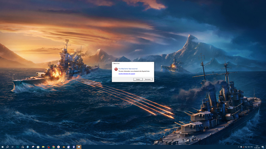Launch Photoshop from the taskbar
The width and height of the screenshot is (266, 149).
tap(18, 147)
